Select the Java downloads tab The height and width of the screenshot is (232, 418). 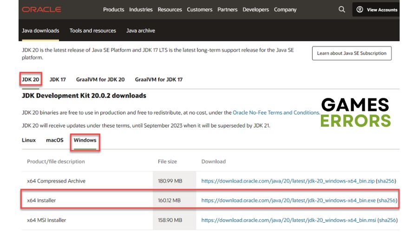[x=40, y=31]
